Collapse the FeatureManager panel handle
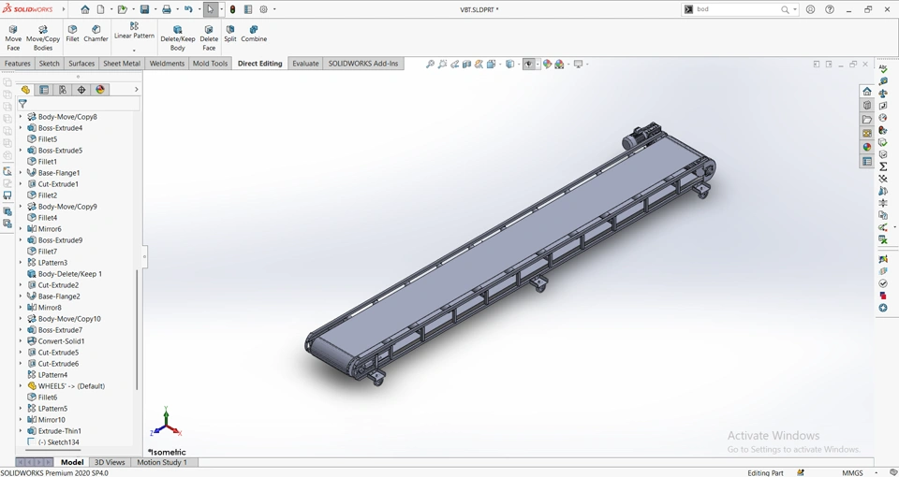The height and width of the screenshot is (477, 899). pos(144,256)
